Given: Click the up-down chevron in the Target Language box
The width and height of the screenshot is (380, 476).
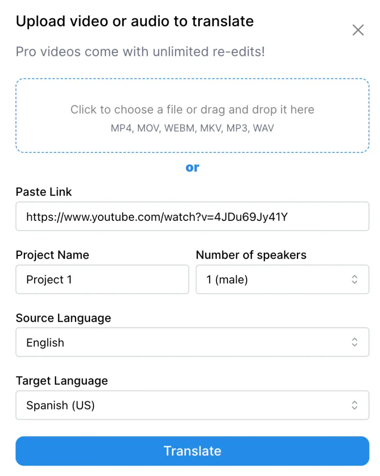Looking at the screenshot, I should tap(354, 405).
